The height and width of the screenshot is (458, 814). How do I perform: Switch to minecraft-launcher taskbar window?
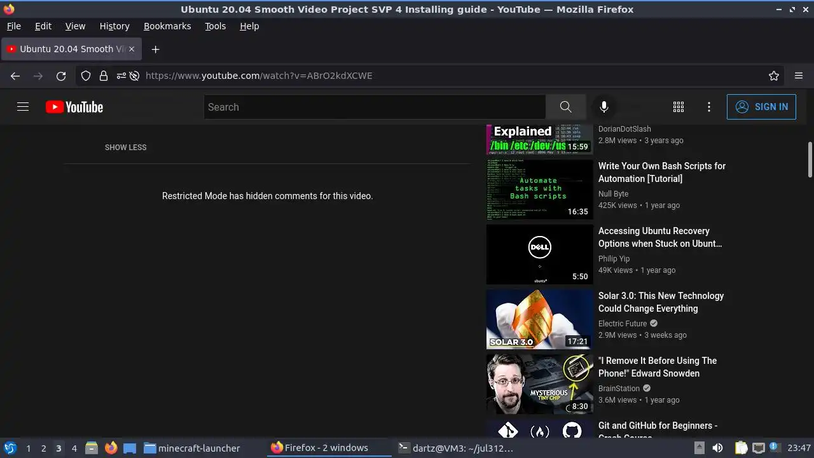pos(192,448)
